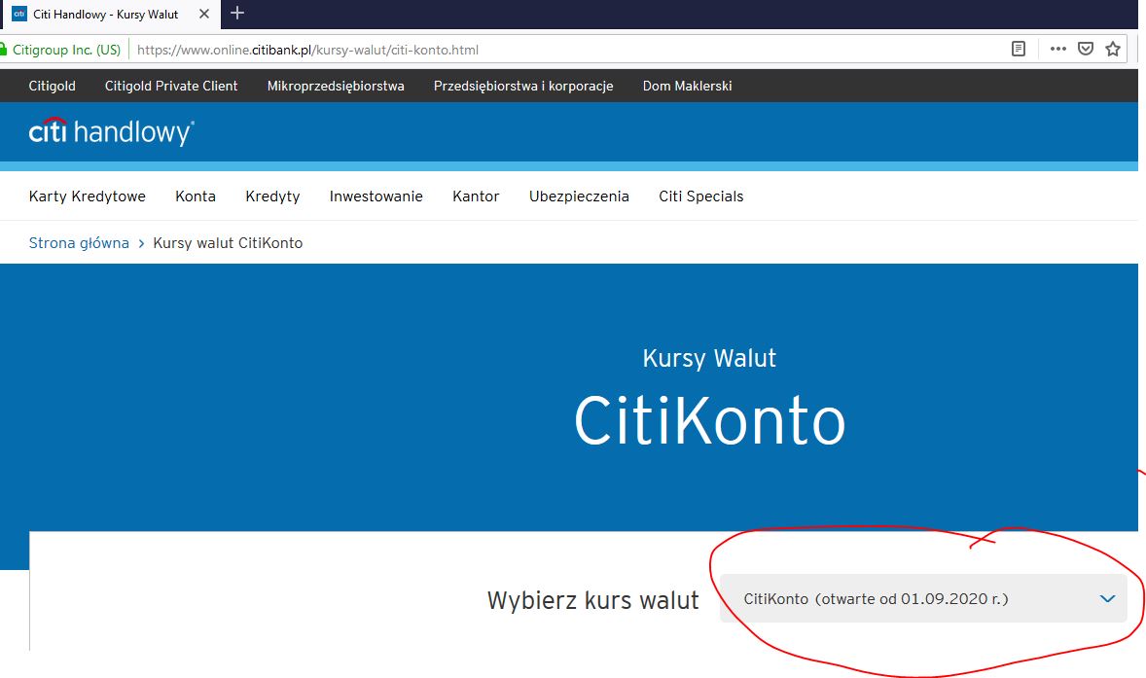This screenshot has height=678, width=1146.
Task: Click Wybierz kurs walut label
Action: tap(592, 600)
